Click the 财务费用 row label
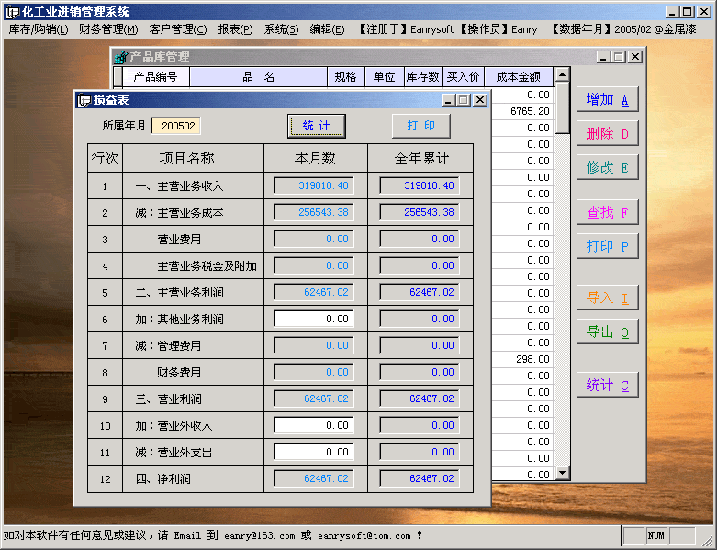The image size is (717, 550). point(179,372)
